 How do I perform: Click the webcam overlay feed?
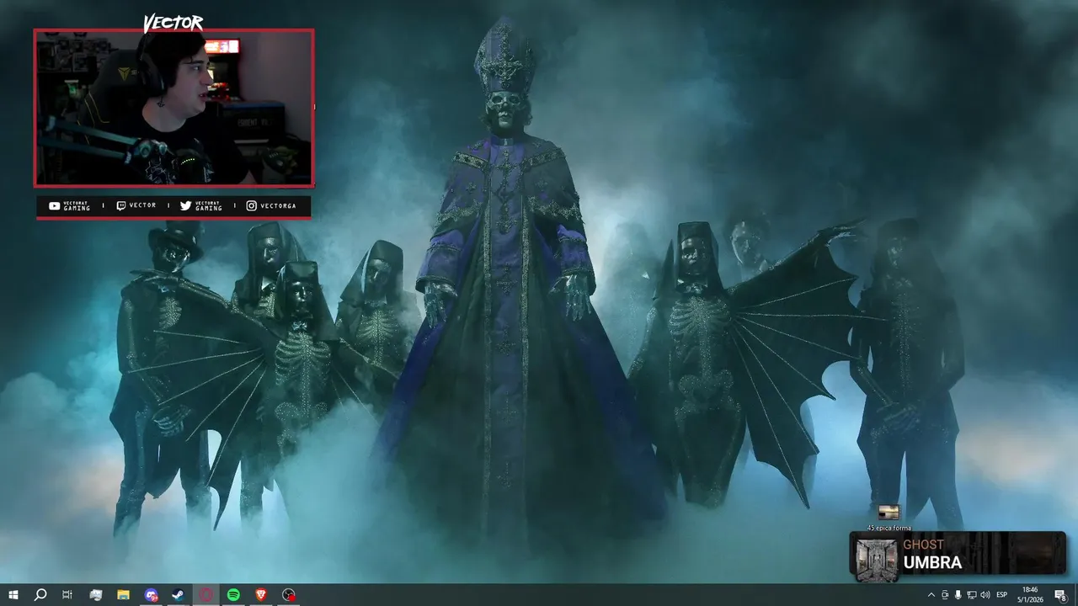click(173, 108)
